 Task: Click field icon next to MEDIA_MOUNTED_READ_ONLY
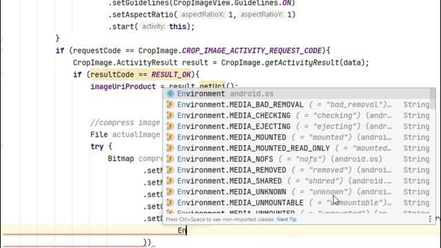coord(170,148)
